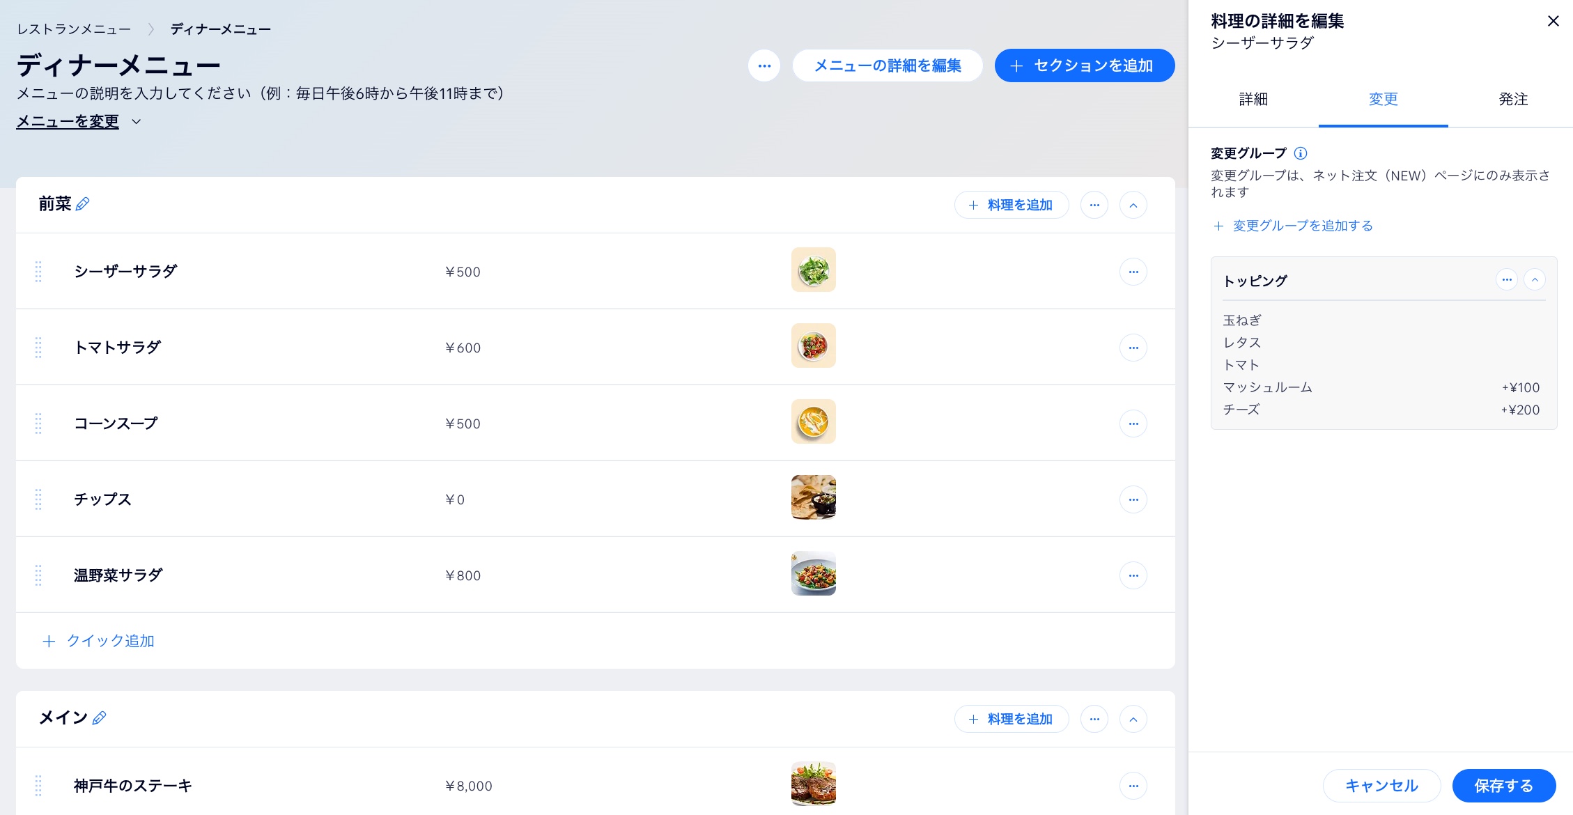Viewport: 1573px width, 815px height.
Task: Click the シーザーサラダ food thumbnail image
Action: (x=814, y=270)
